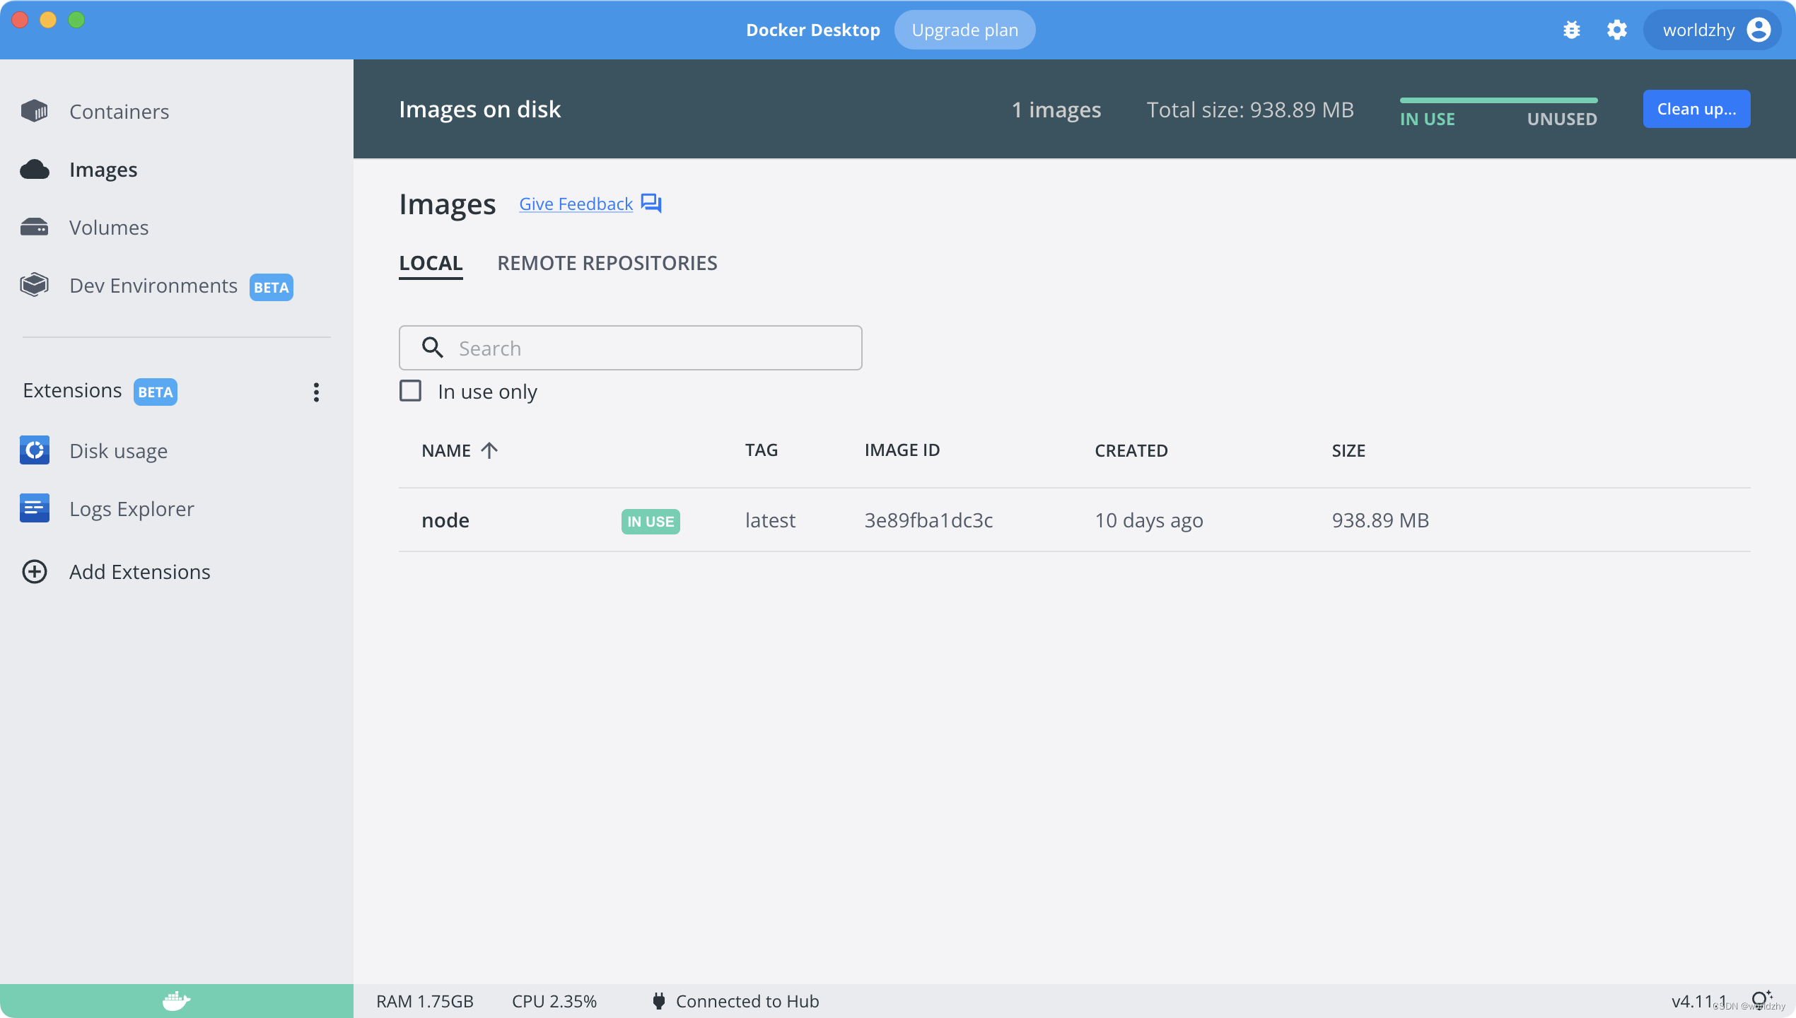This screenshot has width=1796, height=1018.
Task: Click the feedback chat bubble icon
Action: [651, 204]
